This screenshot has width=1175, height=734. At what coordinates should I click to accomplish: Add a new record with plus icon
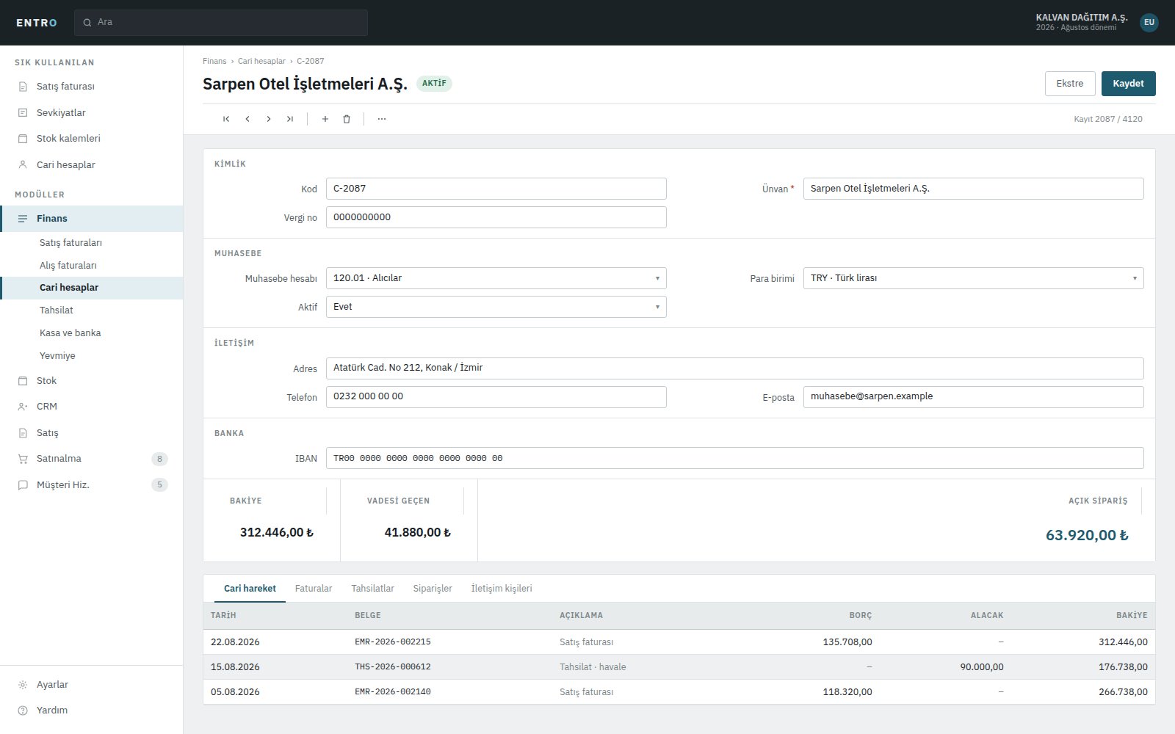pyautogui.click(x=325, y=119)
